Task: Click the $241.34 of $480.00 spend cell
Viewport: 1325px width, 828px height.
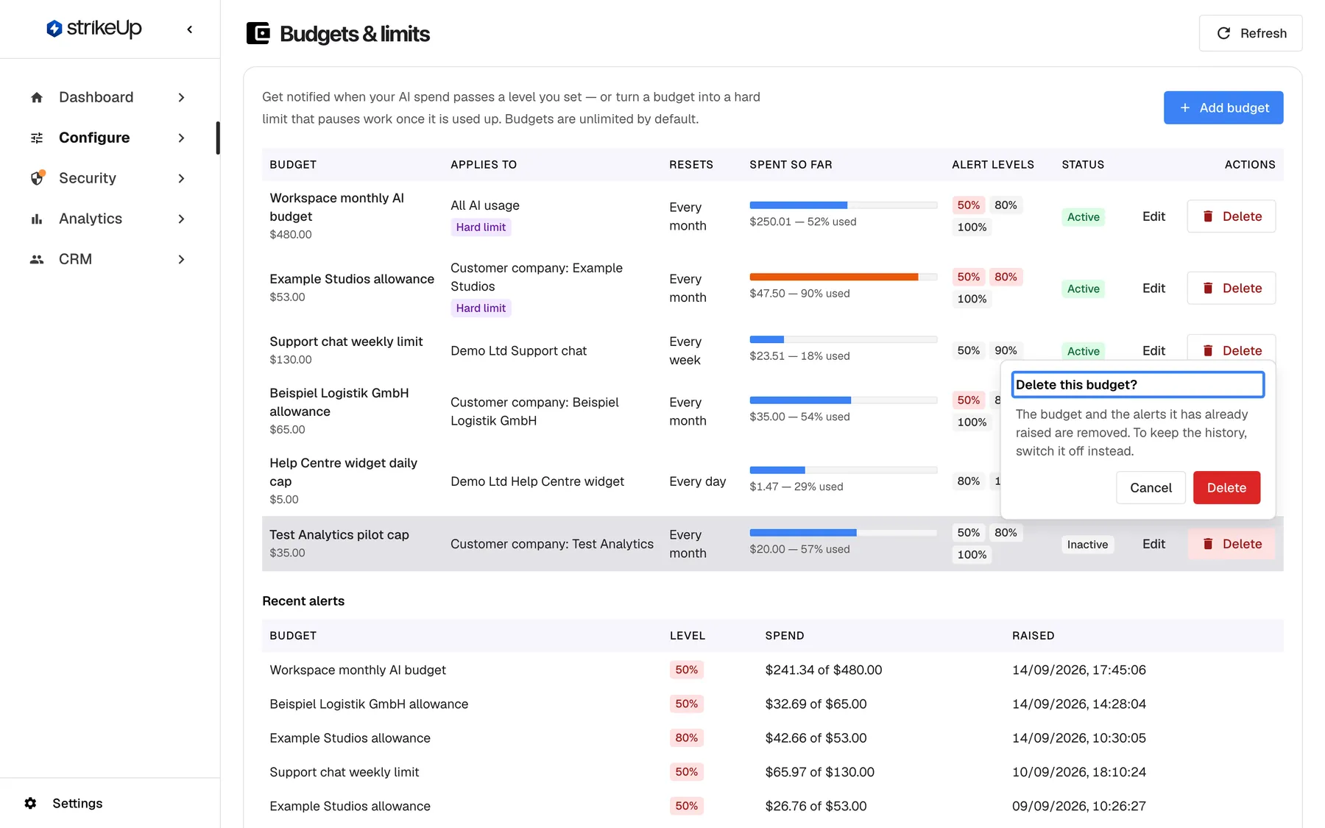Action: [x=823, y=670]
